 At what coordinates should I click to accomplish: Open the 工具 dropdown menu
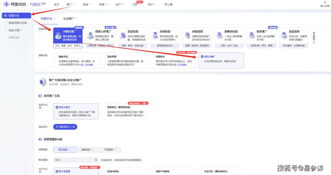136,4
